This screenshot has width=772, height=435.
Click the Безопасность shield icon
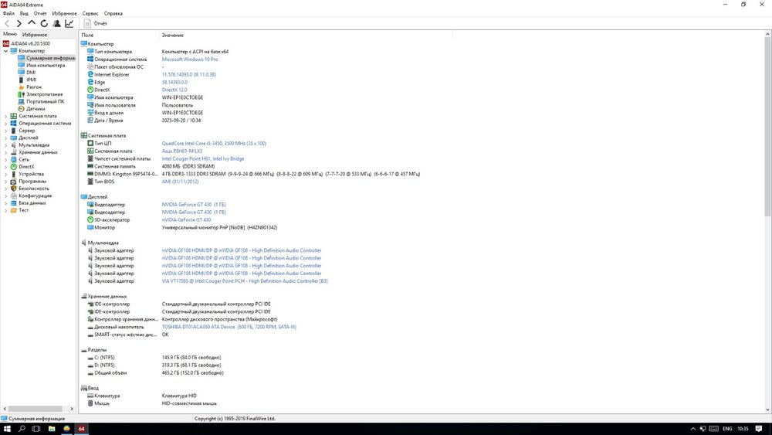point(13,189)
